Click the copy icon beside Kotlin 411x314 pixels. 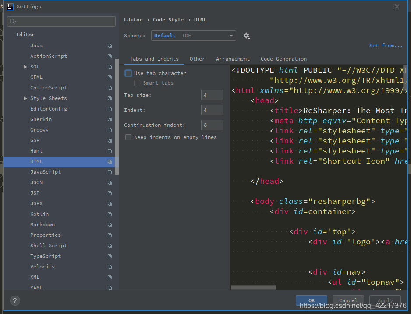pos(110,214)
